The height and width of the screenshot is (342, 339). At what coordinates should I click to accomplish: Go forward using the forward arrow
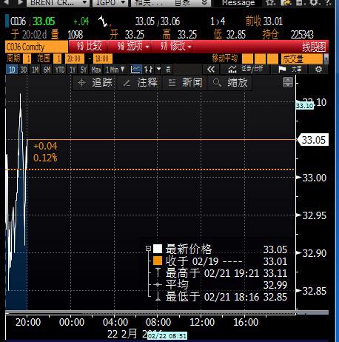(20, 2)
